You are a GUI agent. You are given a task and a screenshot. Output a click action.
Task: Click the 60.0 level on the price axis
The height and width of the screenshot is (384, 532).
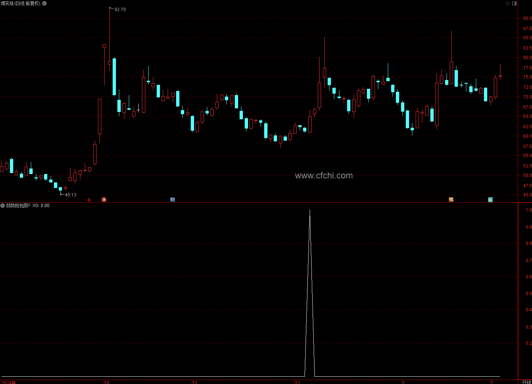[x=527, y=136]
